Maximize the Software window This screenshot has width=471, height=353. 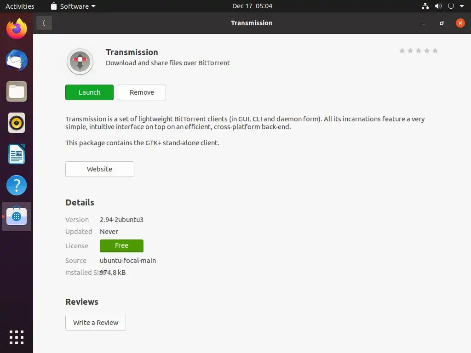coord(442,23)
